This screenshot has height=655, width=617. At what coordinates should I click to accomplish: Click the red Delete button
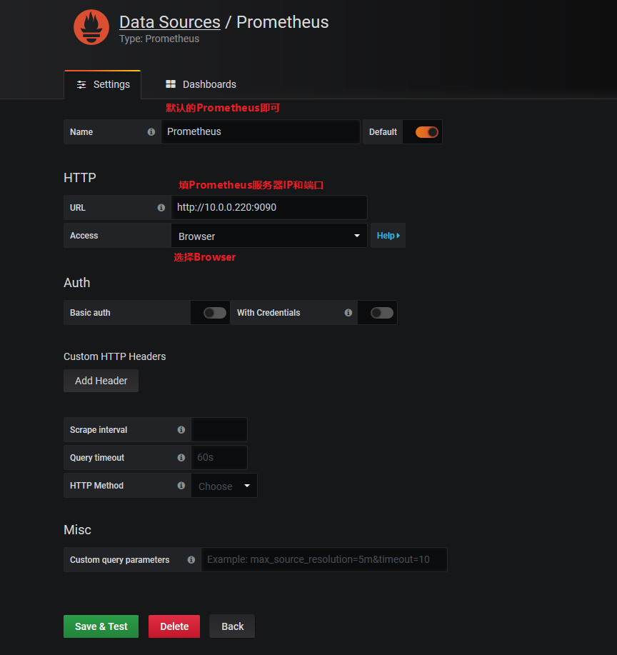click(174, 626)
